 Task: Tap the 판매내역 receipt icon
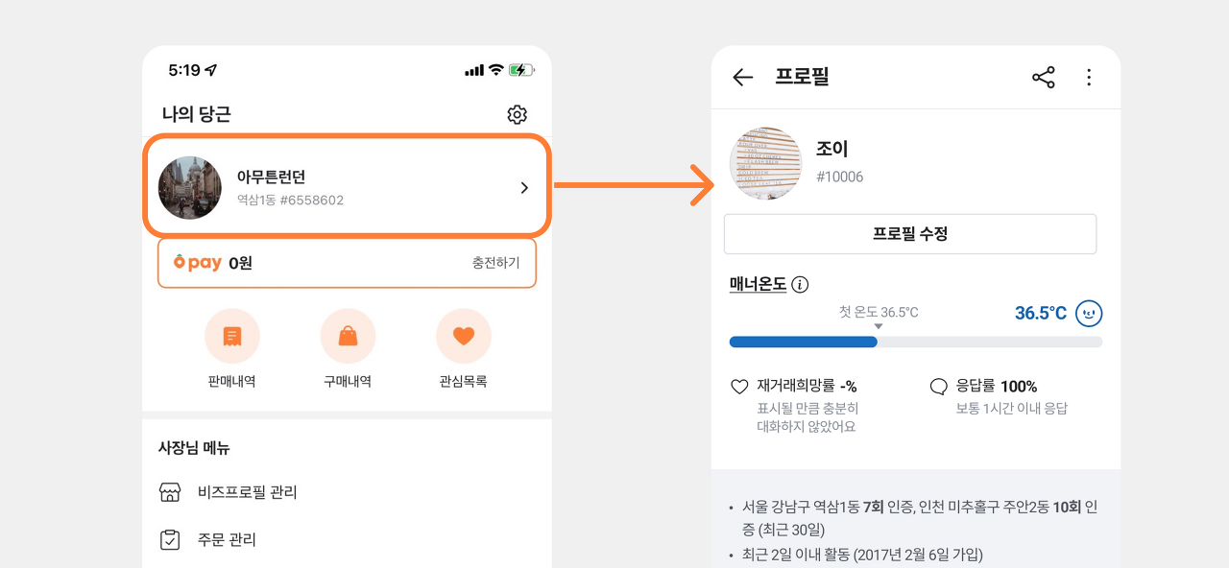[x=232, y=336]
